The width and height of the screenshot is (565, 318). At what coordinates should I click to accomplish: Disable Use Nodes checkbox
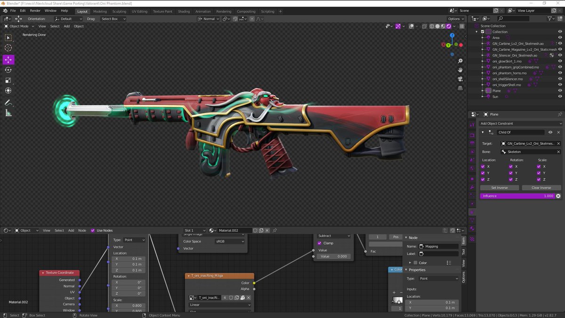tap(93, 230)
